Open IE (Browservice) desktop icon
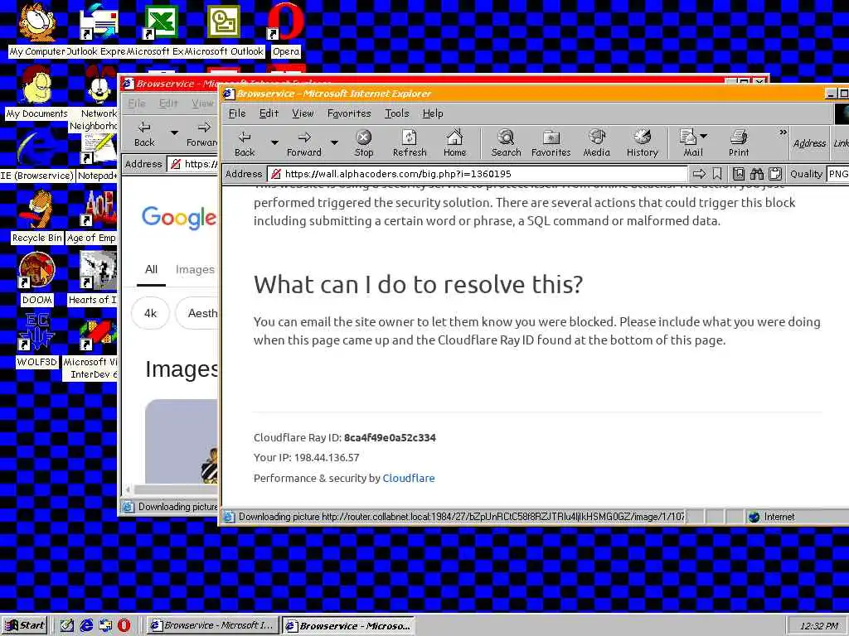 pyautogui.click(x=36, y=156)
